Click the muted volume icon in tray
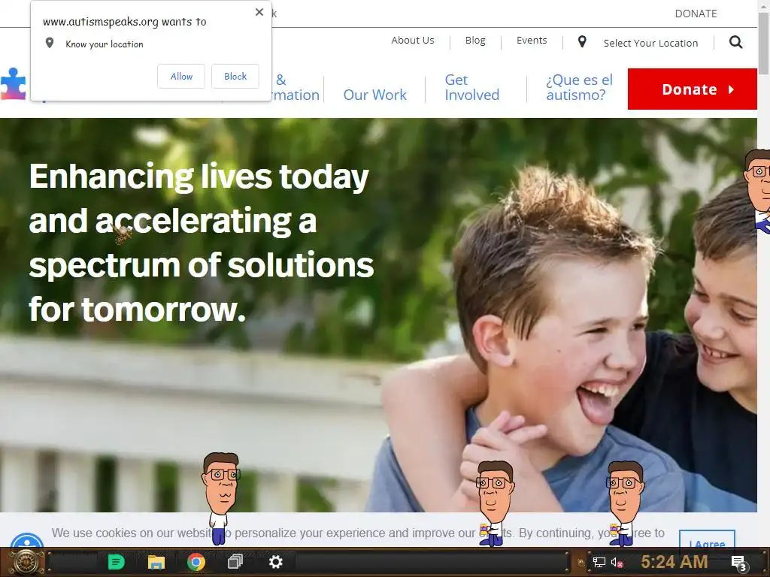The width and height of the screenshot is (770, 577). click(x=617, y=562)
